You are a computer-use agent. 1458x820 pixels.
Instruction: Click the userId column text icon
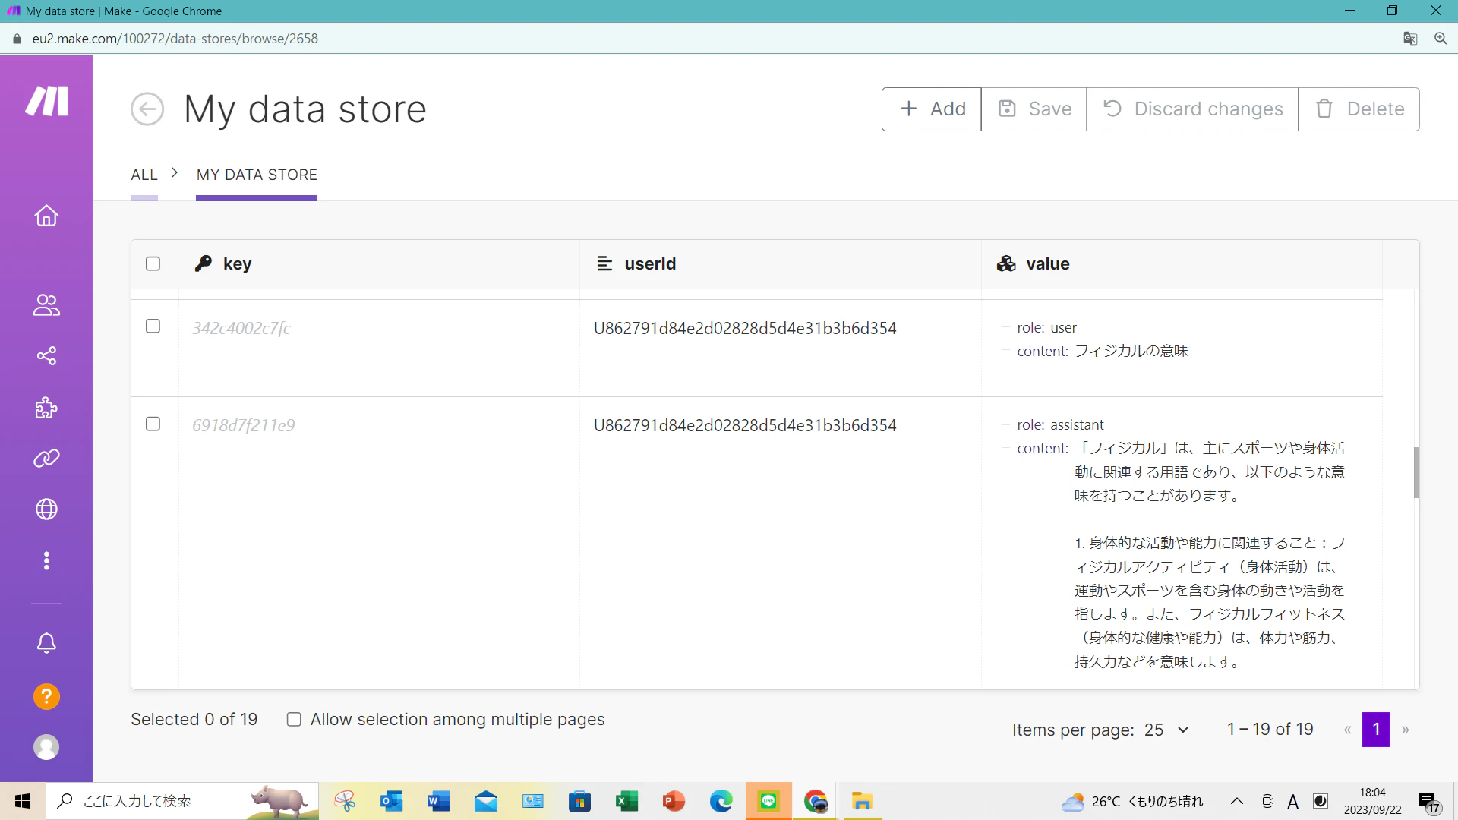point(604,263)
